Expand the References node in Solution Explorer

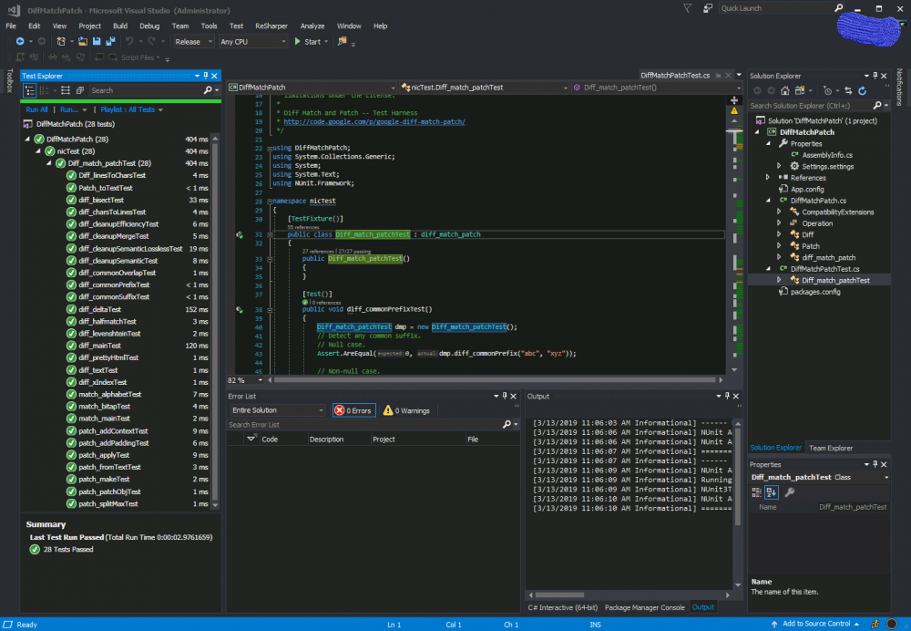[x=768, y=178]
